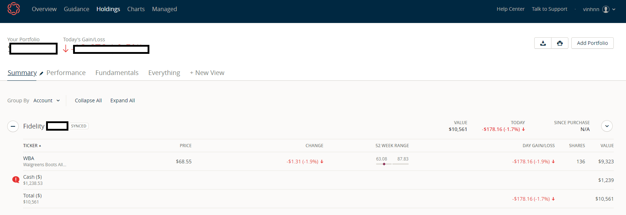Switch to the Managed section
Screen dimensions: 626x215
coord(165,9)
